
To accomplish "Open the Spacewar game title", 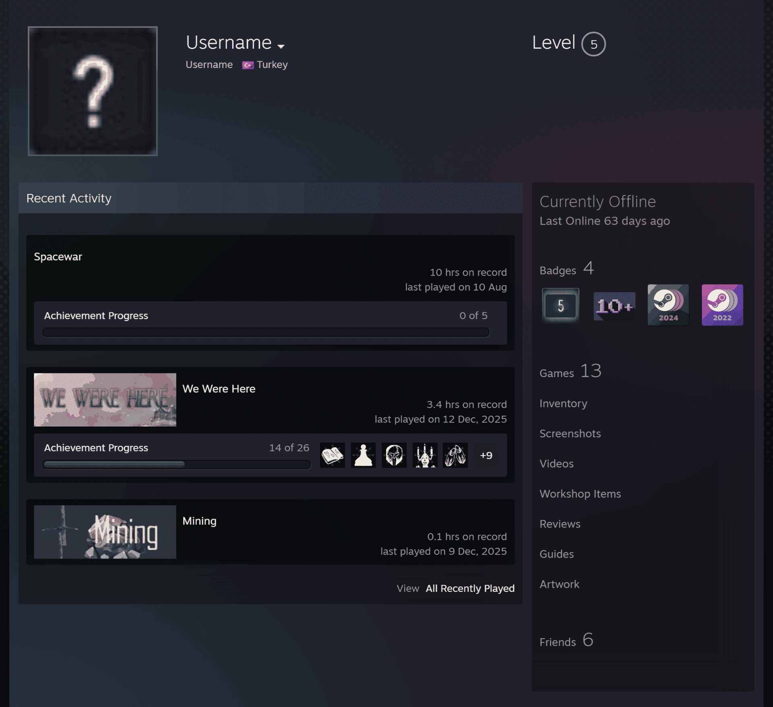I will click(58, 257).
